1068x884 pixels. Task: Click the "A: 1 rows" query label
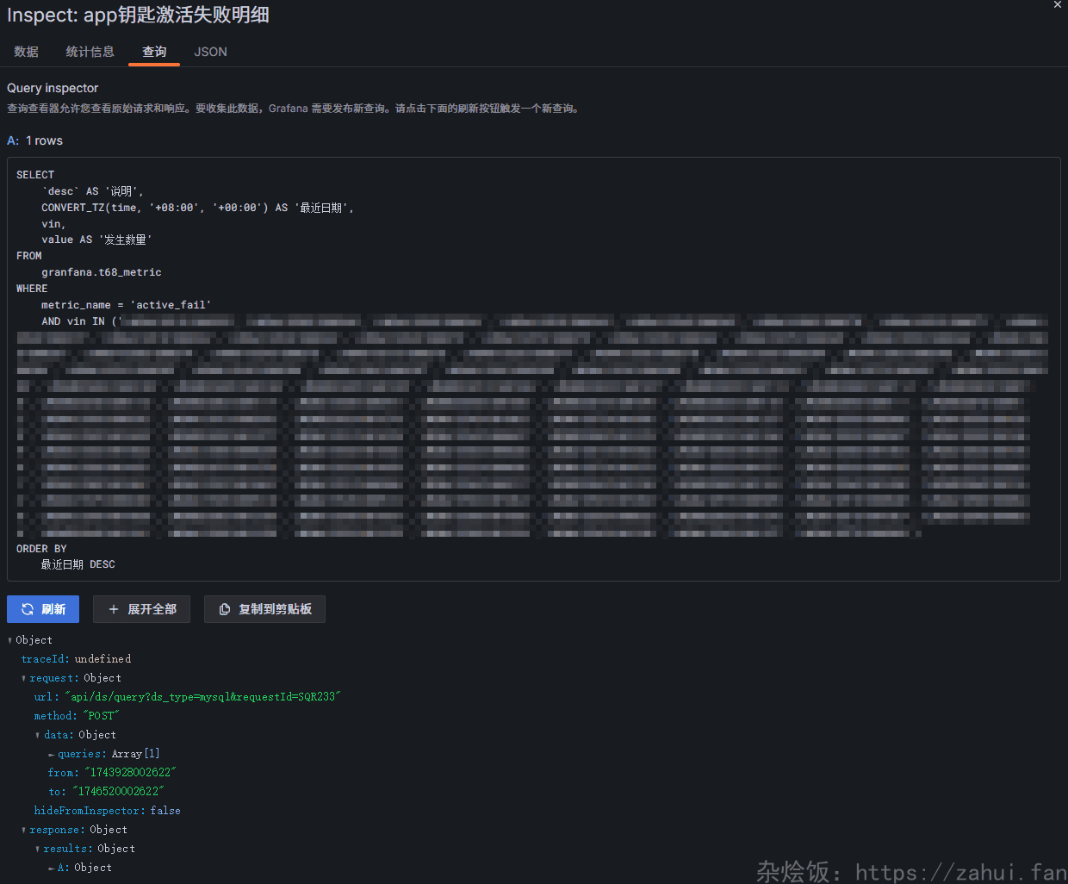35,140
